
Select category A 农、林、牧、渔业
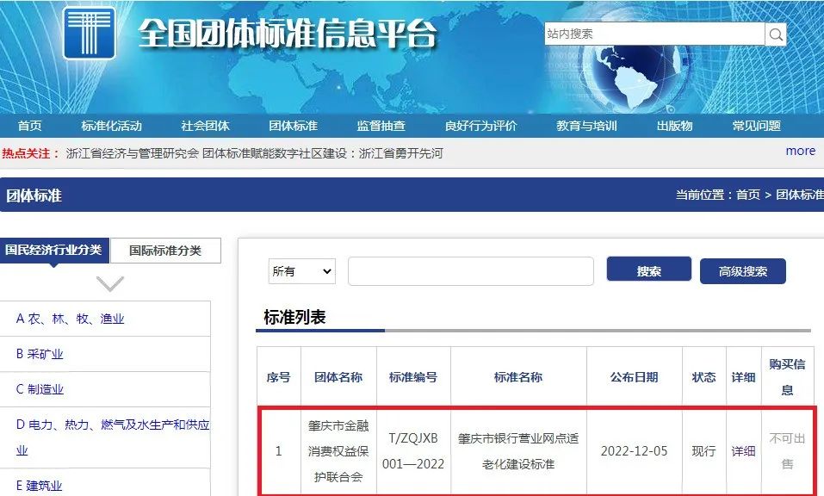(71, 319)
